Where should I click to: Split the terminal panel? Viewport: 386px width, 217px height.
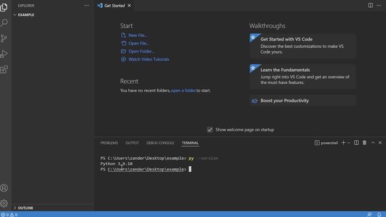click(x=356, y=143)
